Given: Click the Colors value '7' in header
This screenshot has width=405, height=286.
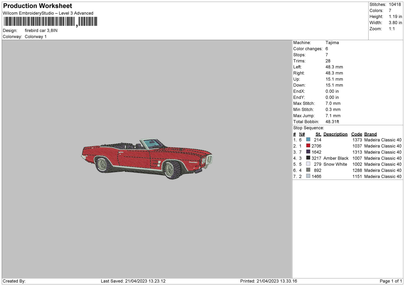Looking at the screenshot, I should pos(390,11).
